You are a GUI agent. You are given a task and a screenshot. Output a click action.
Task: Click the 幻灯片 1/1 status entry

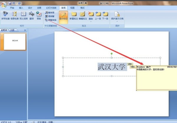pos(6,122)
